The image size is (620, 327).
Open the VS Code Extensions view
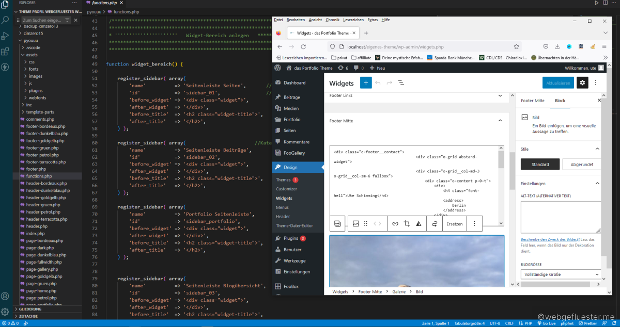(5, 52)
